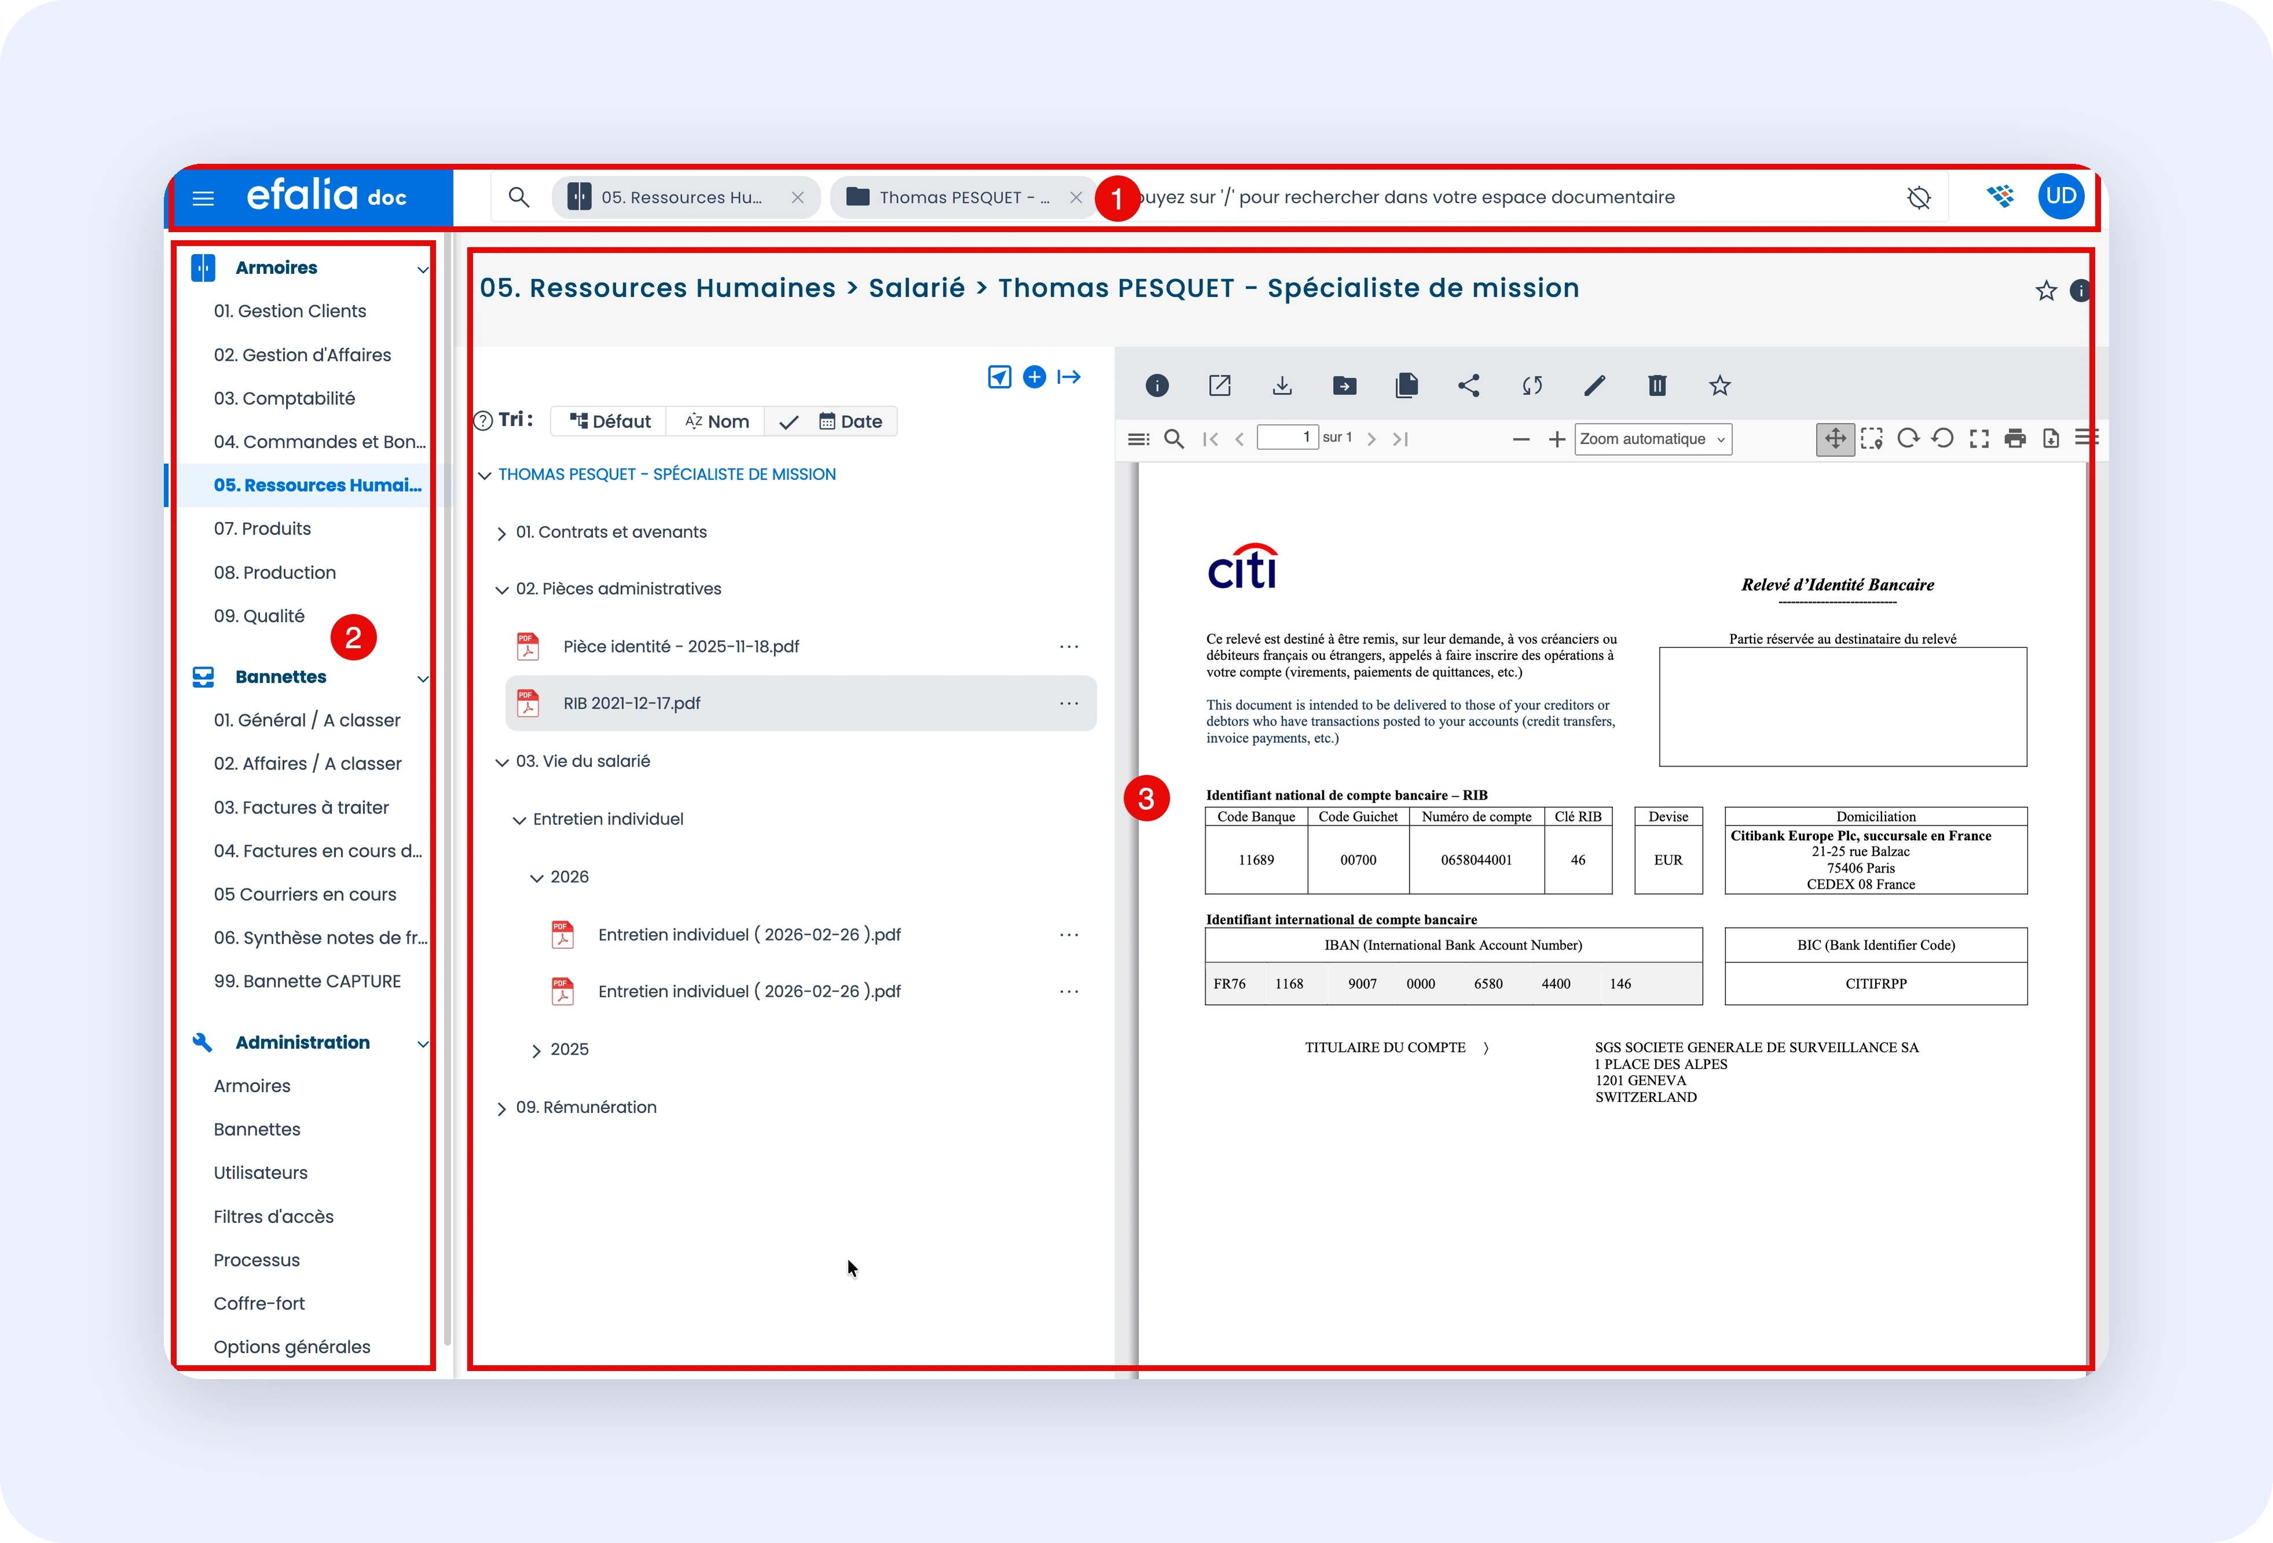Toggle the pan hand move tool
The image size is (2273, 1543).
pyautogui.click(x=1835, y=439)
